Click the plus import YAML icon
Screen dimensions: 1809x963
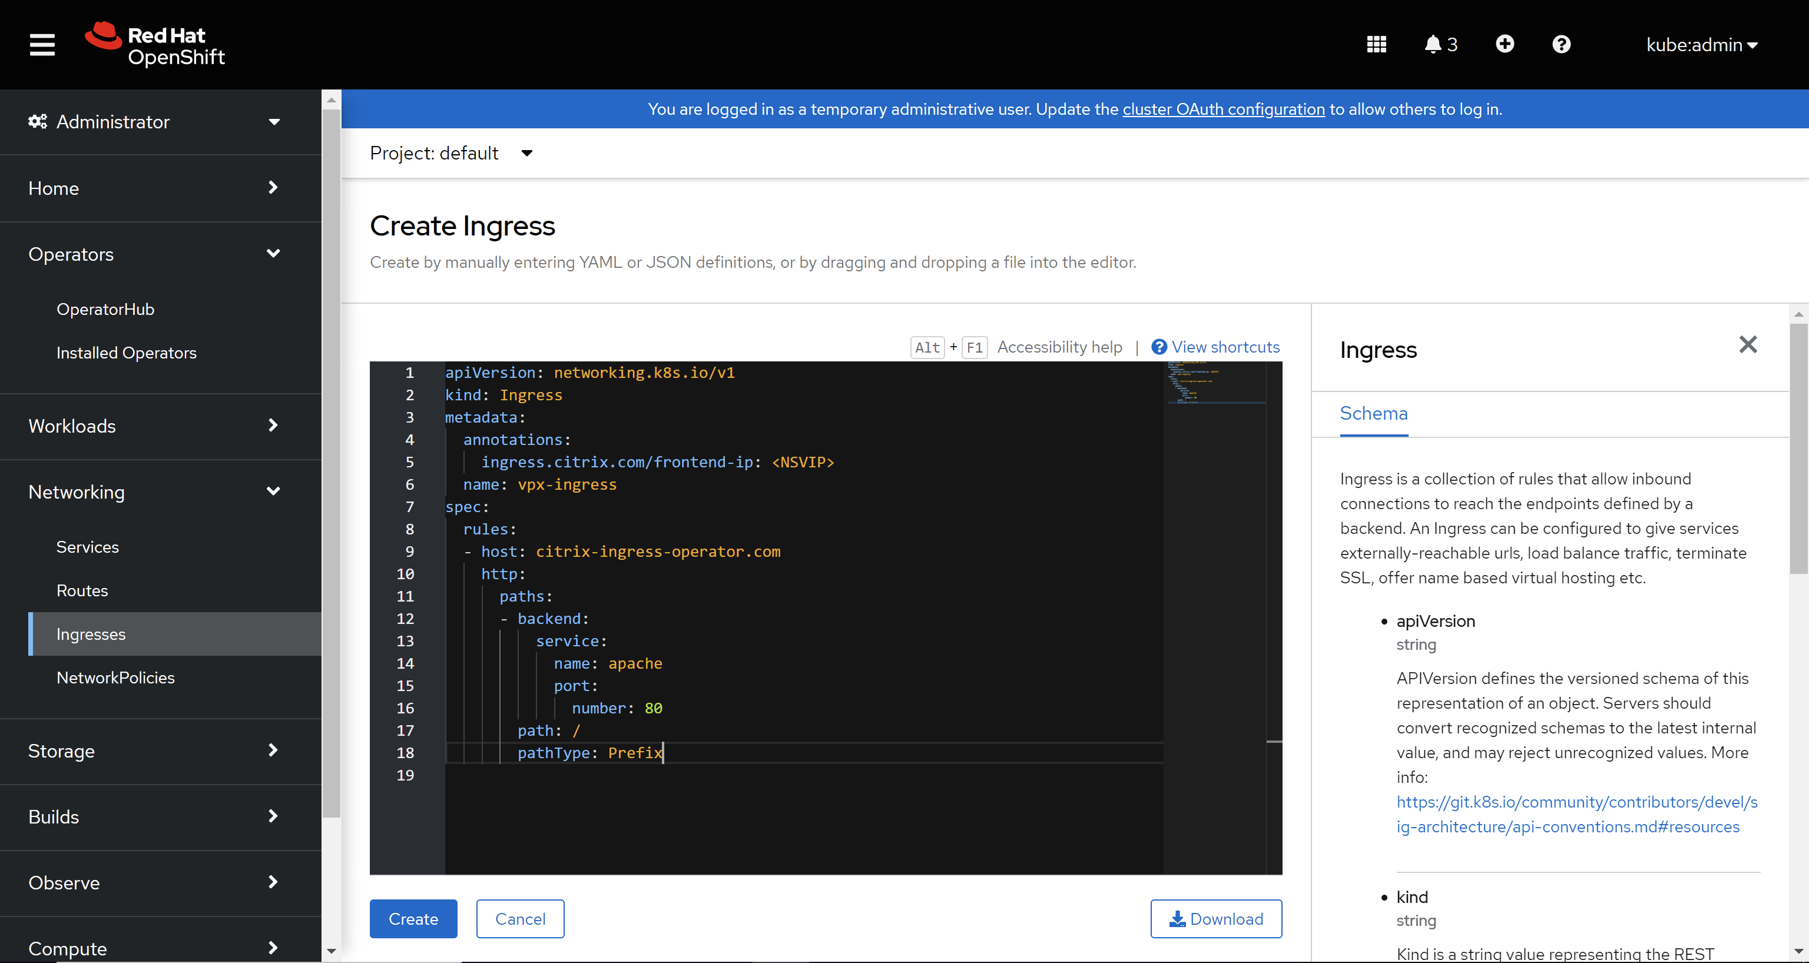(x=1504, y=44)
